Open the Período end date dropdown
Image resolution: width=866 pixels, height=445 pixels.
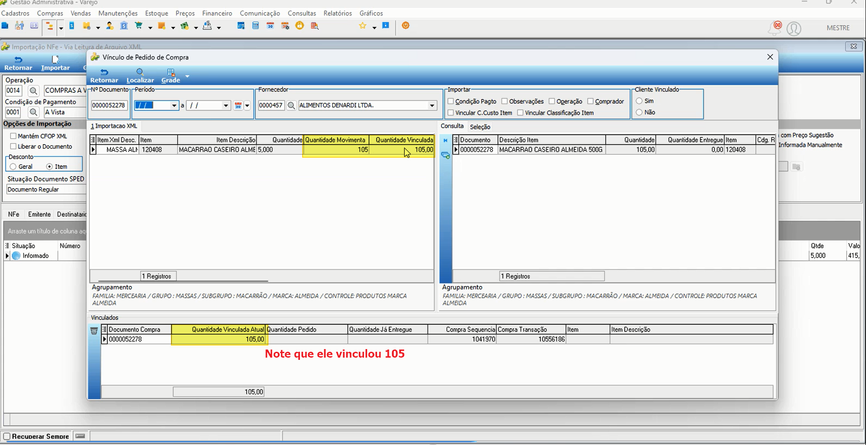point(226,105)
